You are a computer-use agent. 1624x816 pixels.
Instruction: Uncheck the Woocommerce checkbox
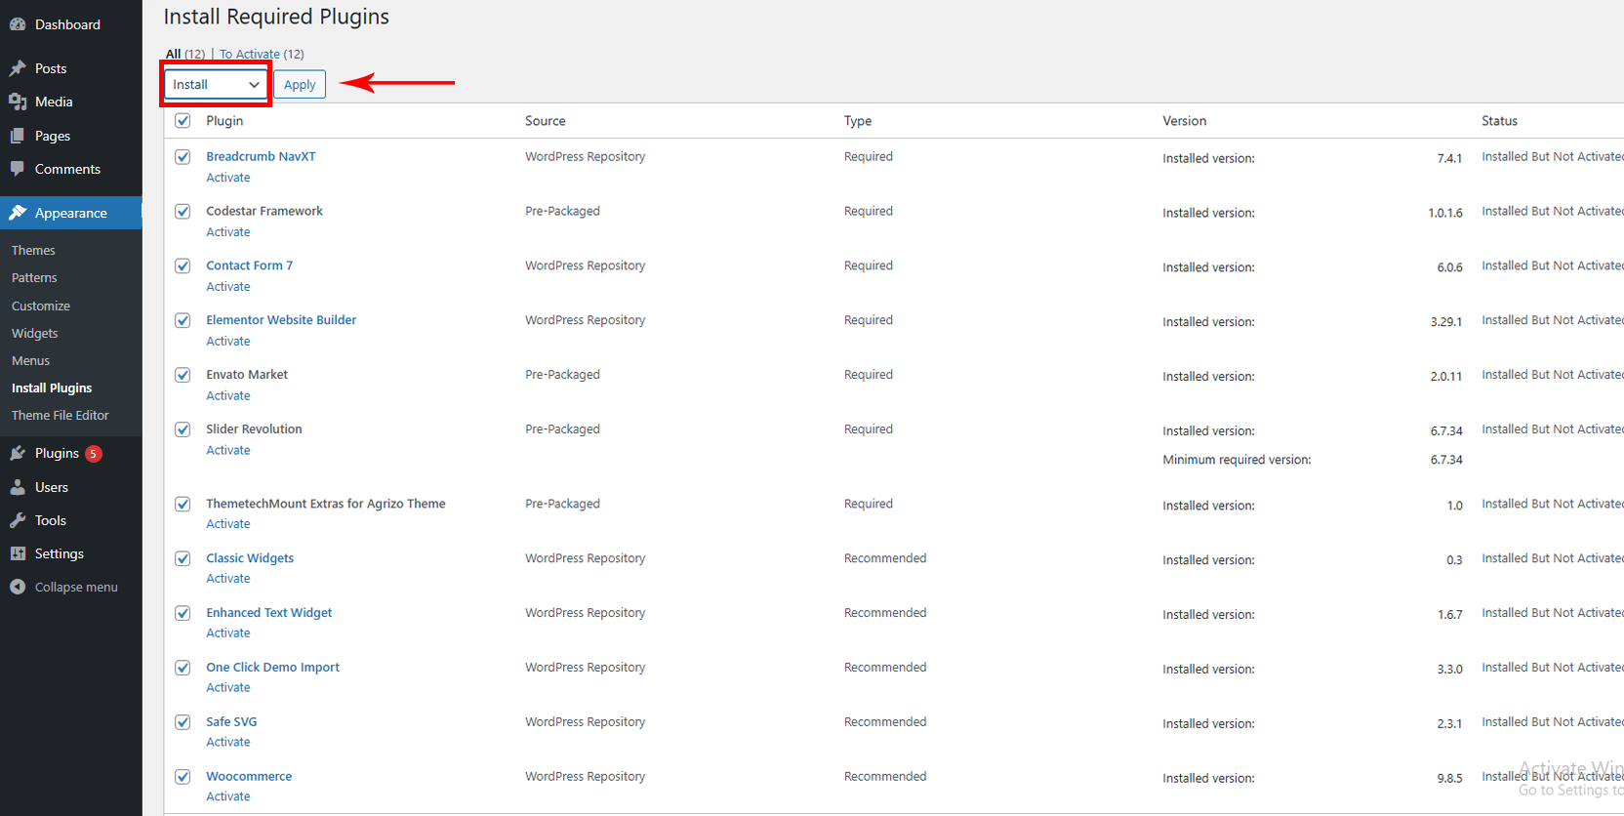pos(183,777)
